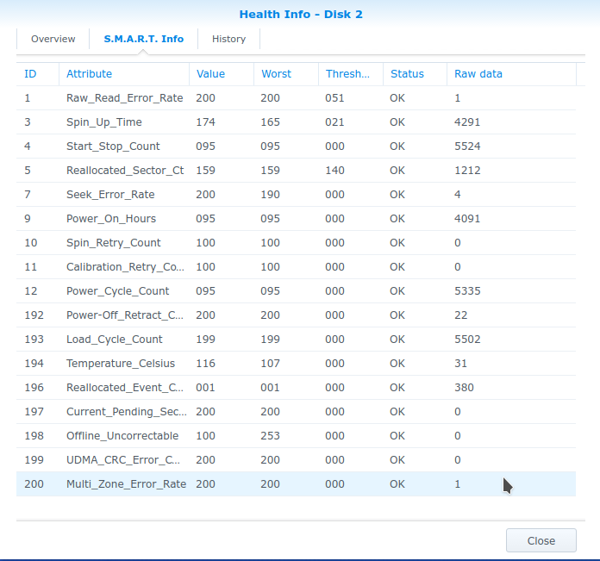Select the Raw_Read_Error_Rate row
The width and height of the screenshot is (600, 561).
point(296,98)
